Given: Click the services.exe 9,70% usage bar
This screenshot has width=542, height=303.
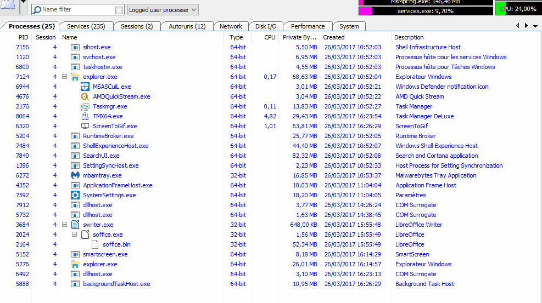Looking at the screenshot, I should click(426, 11).
